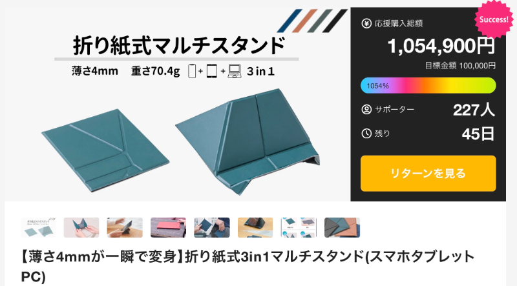Screen dimensions: 517x286
Task: Select the thumbnail of hands folding stand
Action: pos(81,227)
